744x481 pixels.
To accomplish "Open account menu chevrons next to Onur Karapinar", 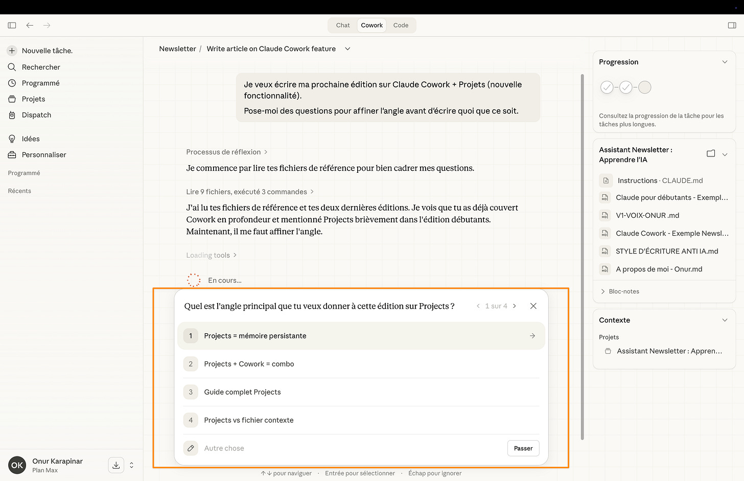I will tap(131, 465).
